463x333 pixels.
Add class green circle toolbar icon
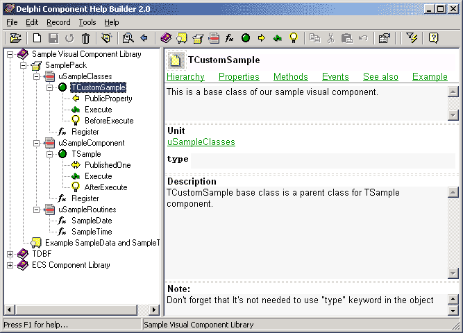coord(245,37)
